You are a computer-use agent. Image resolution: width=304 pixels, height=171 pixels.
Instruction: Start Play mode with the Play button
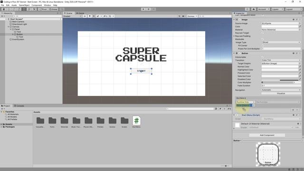click(x=143, y=9)
